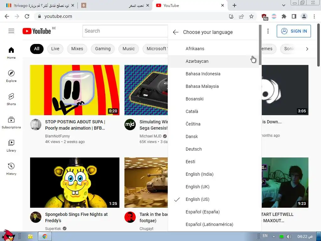Select Bahasa Indonesia language
The height and width of the screenshot is (241, 321).
click(213, 74)
